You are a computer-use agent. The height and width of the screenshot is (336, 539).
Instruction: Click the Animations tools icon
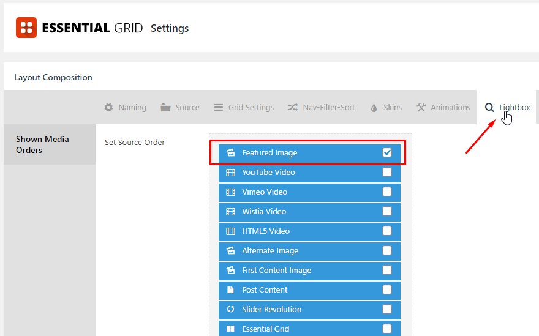click(421, 108)
